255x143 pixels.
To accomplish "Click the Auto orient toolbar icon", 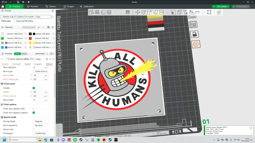I will tap(103, 12).
